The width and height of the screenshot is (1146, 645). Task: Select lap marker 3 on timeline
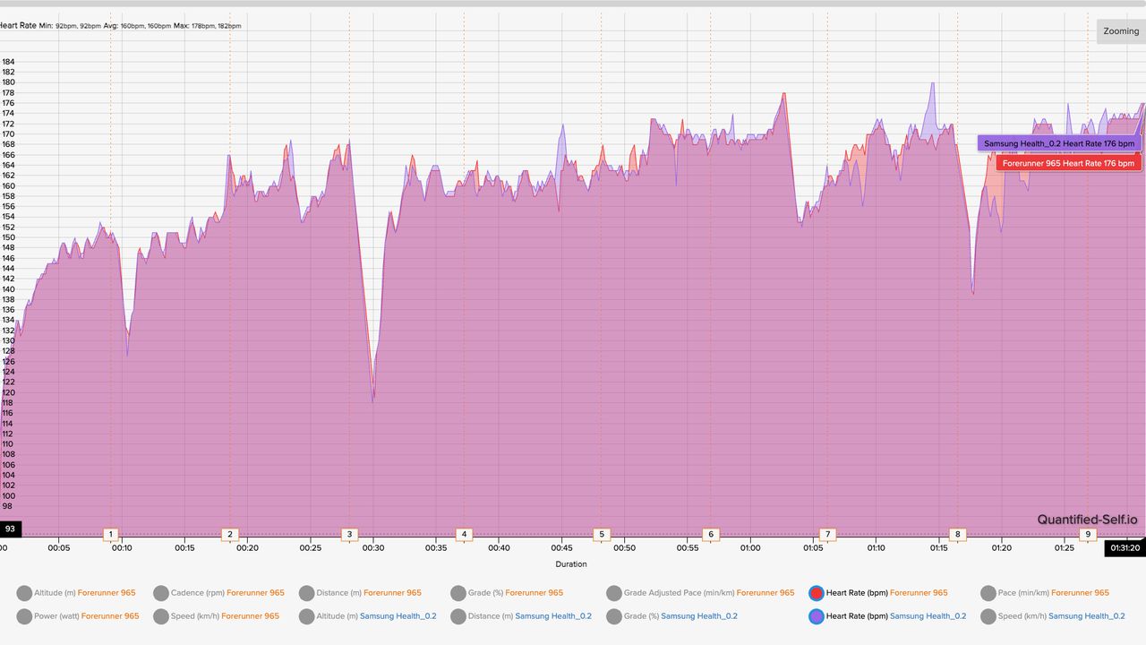[x=349, y=535]
